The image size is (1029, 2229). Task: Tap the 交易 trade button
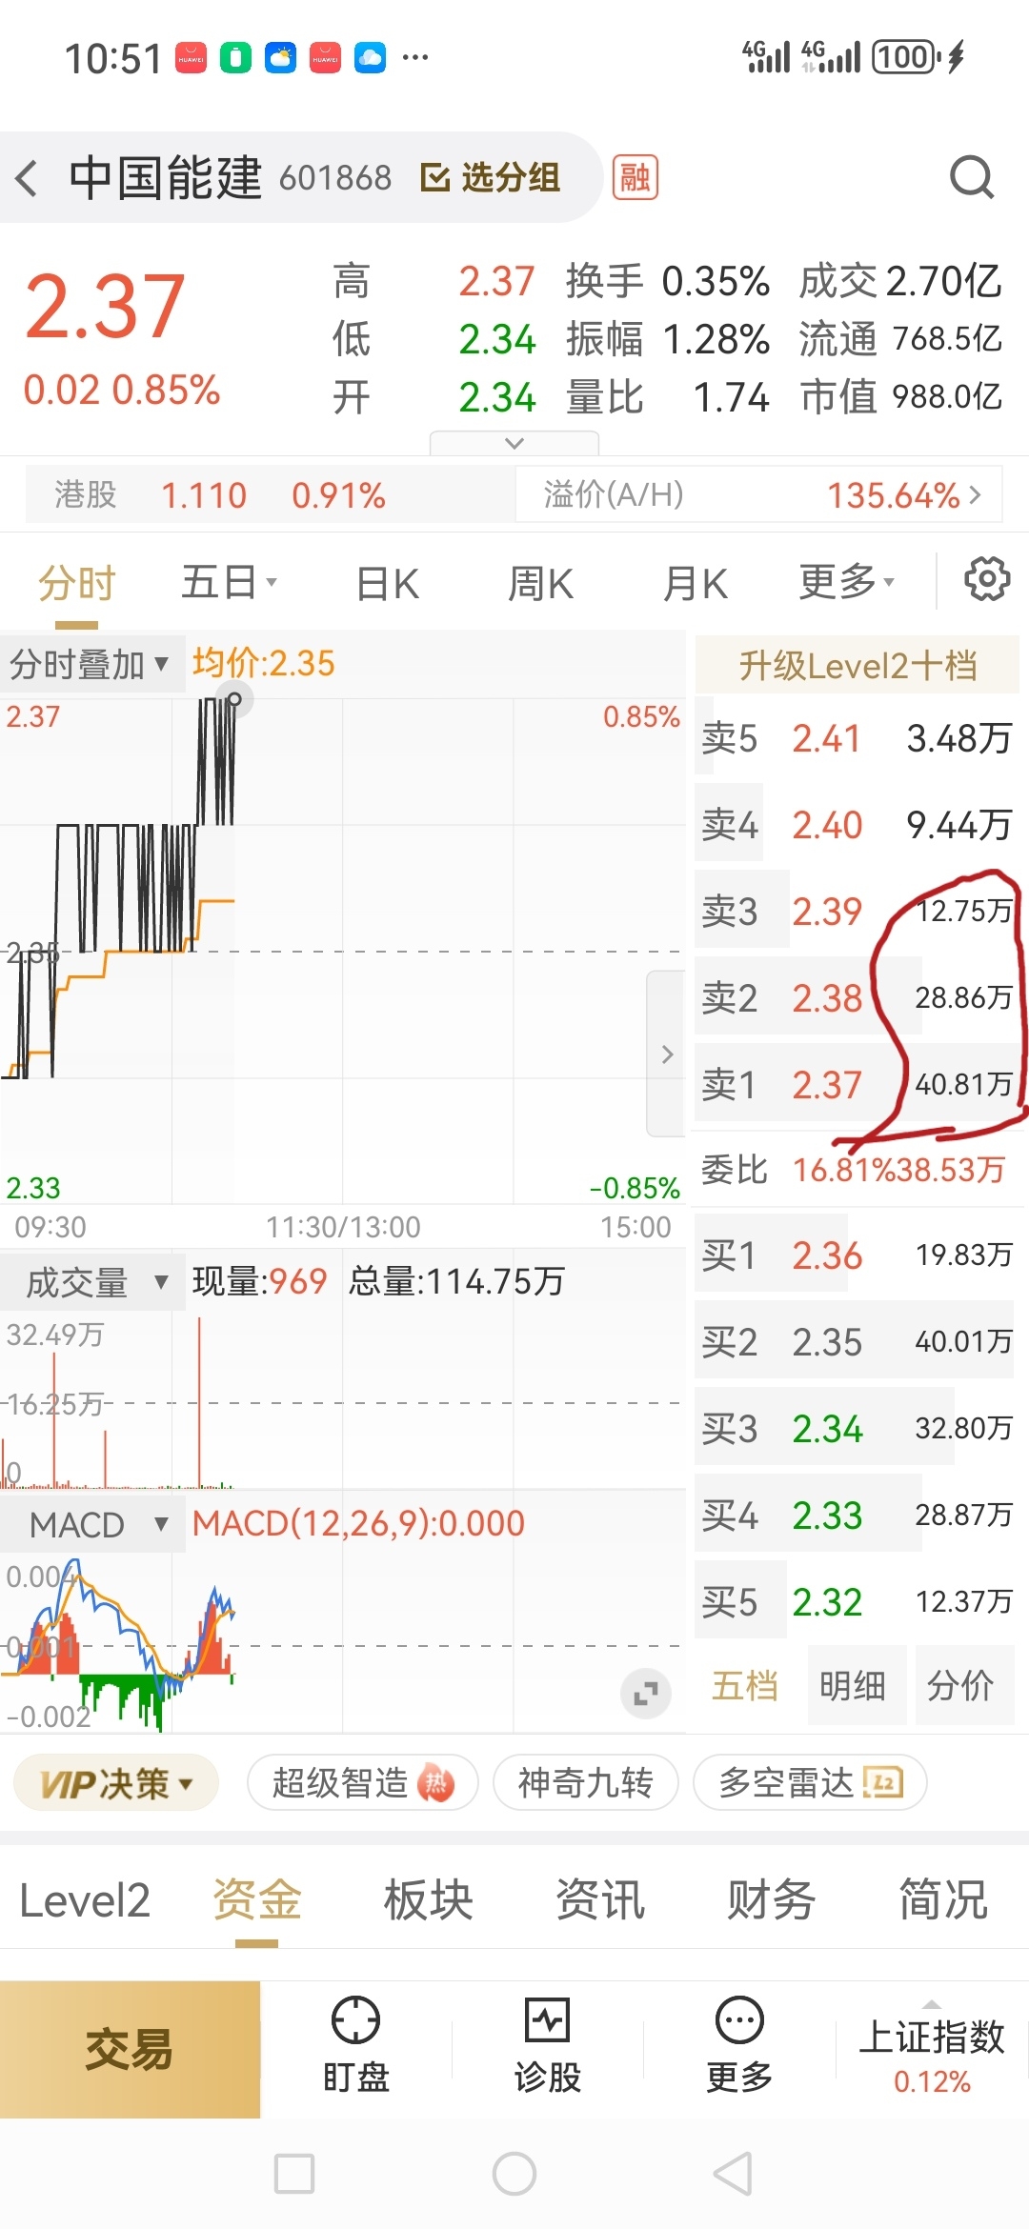[130, 2049]
